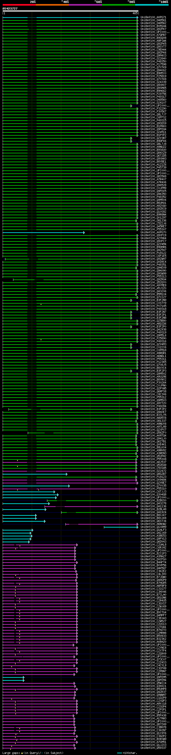Select hit label UniRef100_O22640
The image size is (171, 755).
click(x=153, y=59)
